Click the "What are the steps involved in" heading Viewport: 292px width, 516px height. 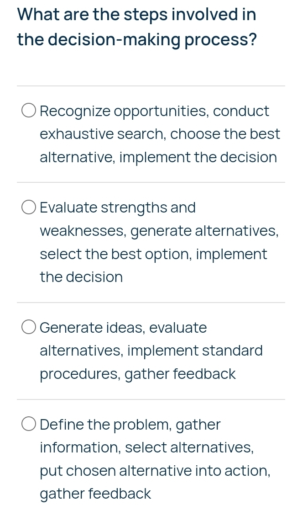(x=136, y=14)
